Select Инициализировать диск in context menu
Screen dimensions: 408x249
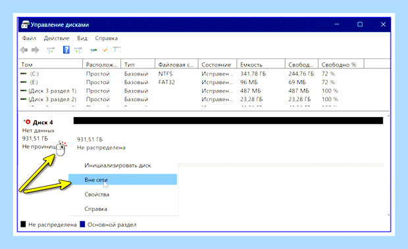point(118,166)
